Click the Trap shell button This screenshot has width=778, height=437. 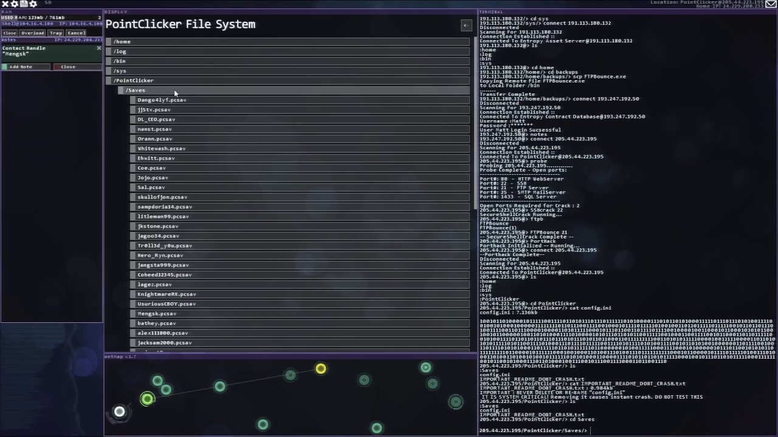point(56,33)
